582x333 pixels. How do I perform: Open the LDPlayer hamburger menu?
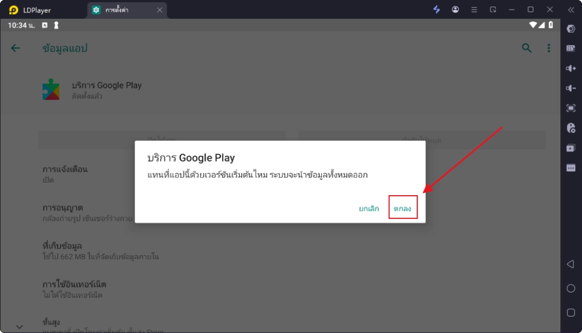[474, 10]
